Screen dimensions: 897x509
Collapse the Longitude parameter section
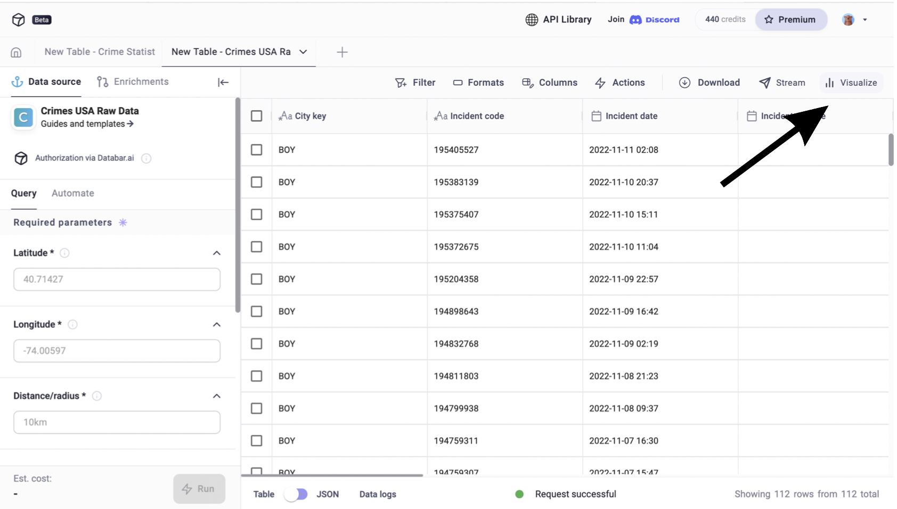click(217, 324)
